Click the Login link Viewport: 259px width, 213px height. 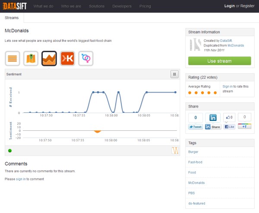coord(230,6)
